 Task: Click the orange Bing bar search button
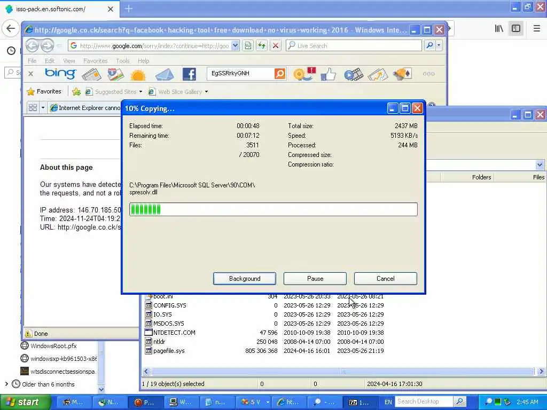(280, 74)
